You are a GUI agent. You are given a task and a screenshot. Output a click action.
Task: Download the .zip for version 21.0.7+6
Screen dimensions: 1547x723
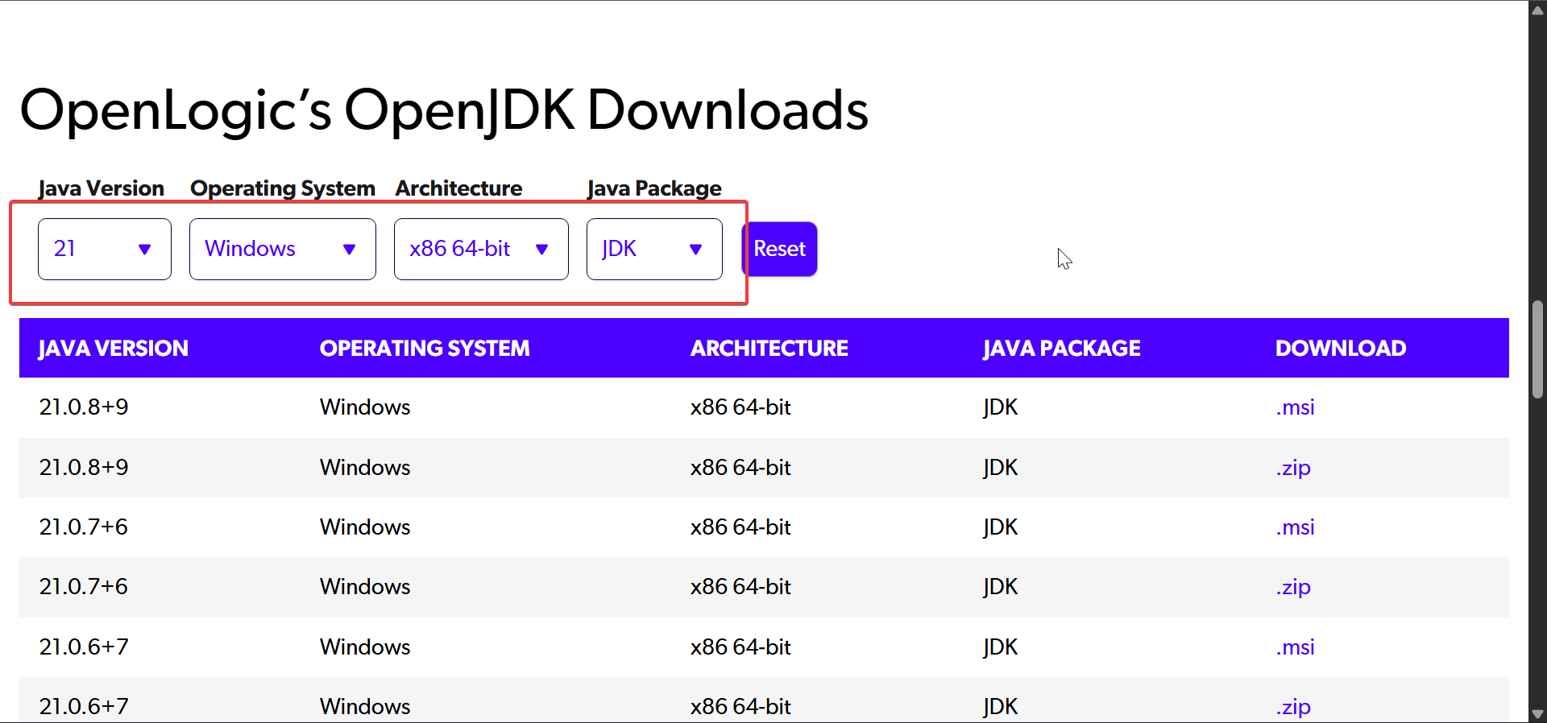point(1293,587)
